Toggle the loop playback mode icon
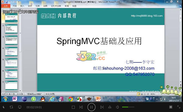183x112 pixels. coord(11,107)
